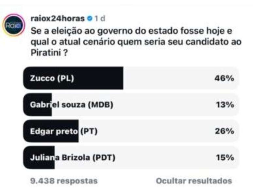The width and height of the screenshot is (253, 193).
Task: Open the raiox24horas profile avatar
Action: coord(13,25)
